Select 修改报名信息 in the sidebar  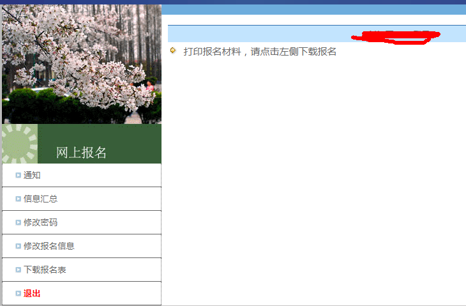(x=49, y=246)
